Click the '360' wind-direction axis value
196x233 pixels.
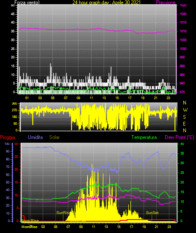pos(14,104)
